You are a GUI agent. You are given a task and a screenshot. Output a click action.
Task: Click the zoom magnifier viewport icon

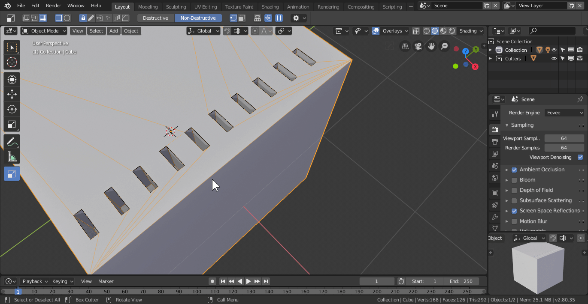tap(444, 46)
